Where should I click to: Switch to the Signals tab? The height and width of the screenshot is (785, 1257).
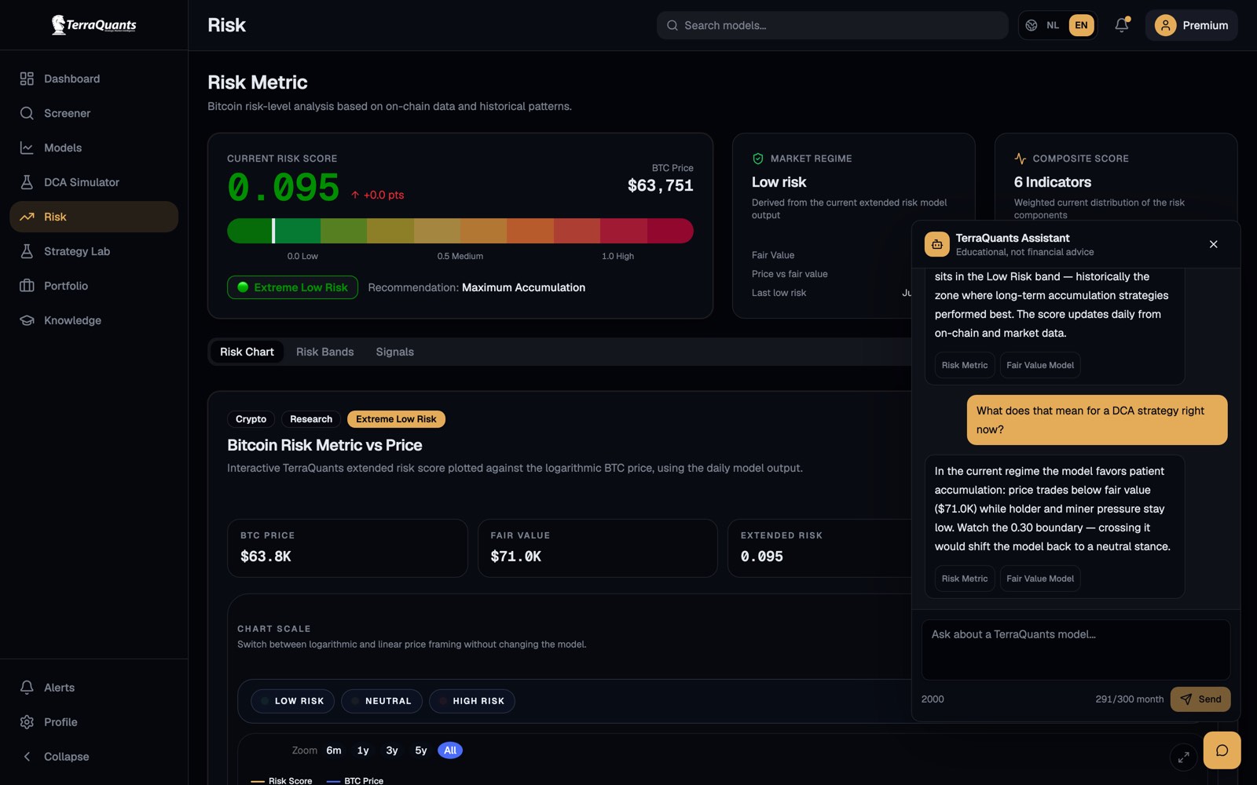(394, 352)
